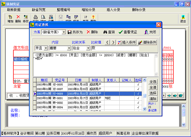Click the 整理编号 menu item
191x137 pixels.
(63, 10)
